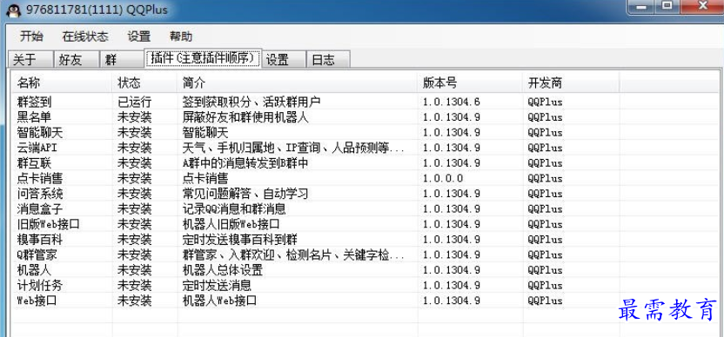Screen dimensions: 724x337
Task: Click the 开发商 column header
Action: pos(571,83)
